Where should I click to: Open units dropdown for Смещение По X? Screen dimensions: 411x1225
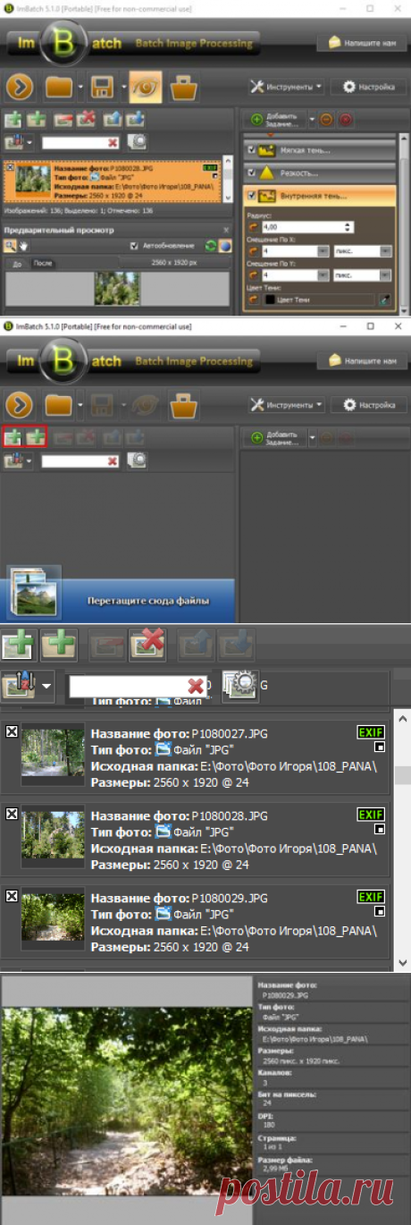(x=362, y=251)
